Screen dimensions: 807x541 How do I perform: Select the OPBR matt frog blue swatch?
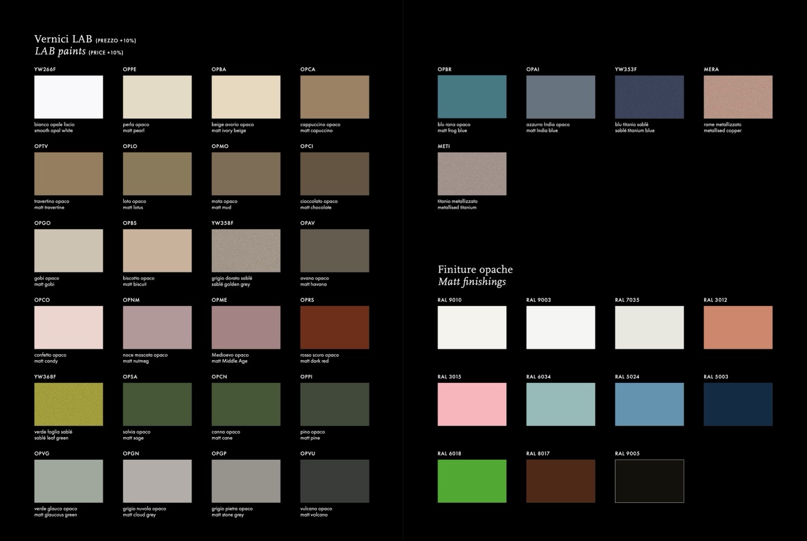[472, 97]
